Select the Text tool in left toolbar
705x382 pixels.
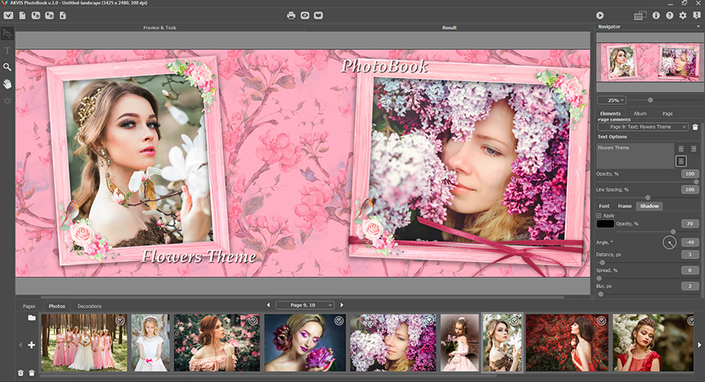[7, 50]
